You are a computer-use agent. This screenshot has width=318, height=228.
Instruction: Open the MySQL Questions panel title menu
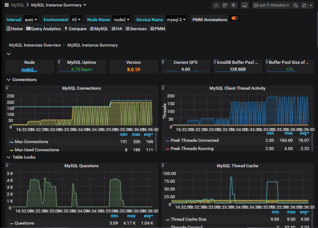pyautogui.click(x=81, y=166)
